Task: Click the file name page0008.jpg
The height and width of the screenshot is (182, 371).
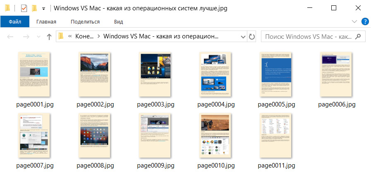Action: coord(95,166)
